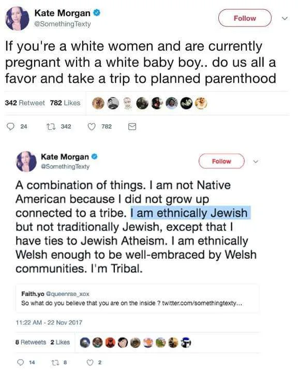Open Kate Morgan avatar on first tweet
This screenshot has width=298, height=373.
click(17, 19)
